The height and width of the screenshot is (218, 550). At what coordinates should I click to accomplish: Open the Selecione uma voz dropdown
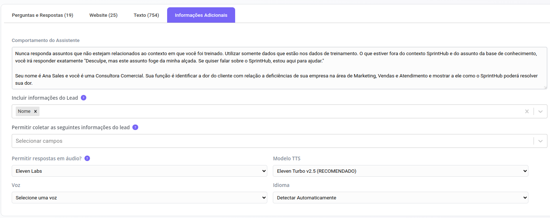pyautogui.click(x=139, y=198)
